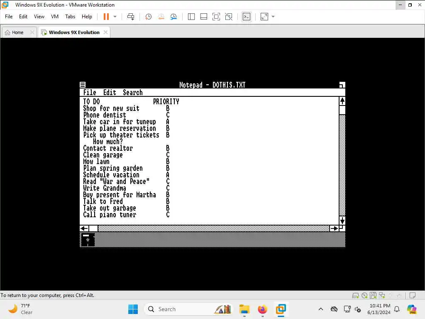
Task: Close the Windows 9X Evolution tab
Action: [x=105, y=32]
